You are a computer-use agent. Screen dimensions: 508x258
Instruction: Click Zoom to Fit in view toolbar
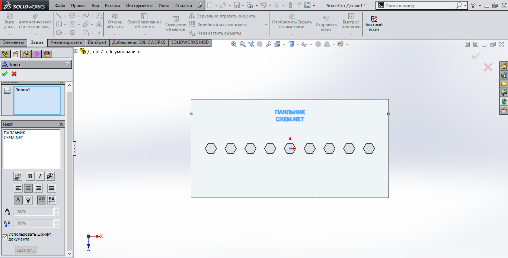pos(234,44)
